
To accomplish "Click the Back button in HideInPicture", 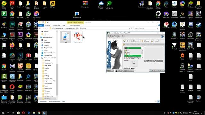I will click(153, 71).
